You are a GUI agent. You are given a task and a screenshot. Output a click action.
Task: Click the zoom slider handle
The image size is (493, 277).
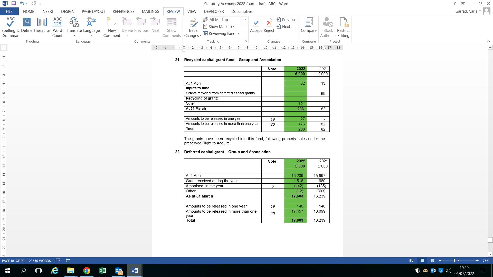click(x=454, y=261)
